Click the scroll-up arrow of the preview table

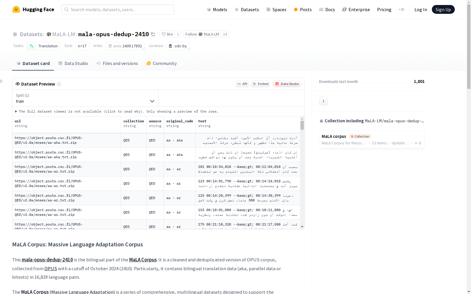click(302, 119)
